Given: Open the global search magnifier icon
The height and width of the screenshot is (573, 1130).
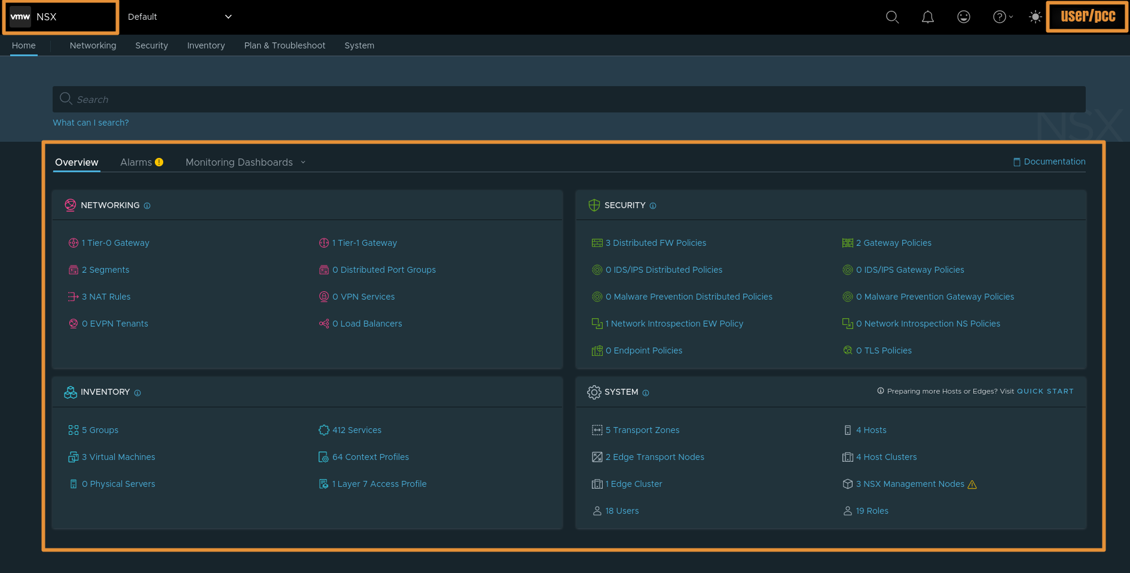Looking at the screenshot, I should pyautogui.click(x=892, y=17).
